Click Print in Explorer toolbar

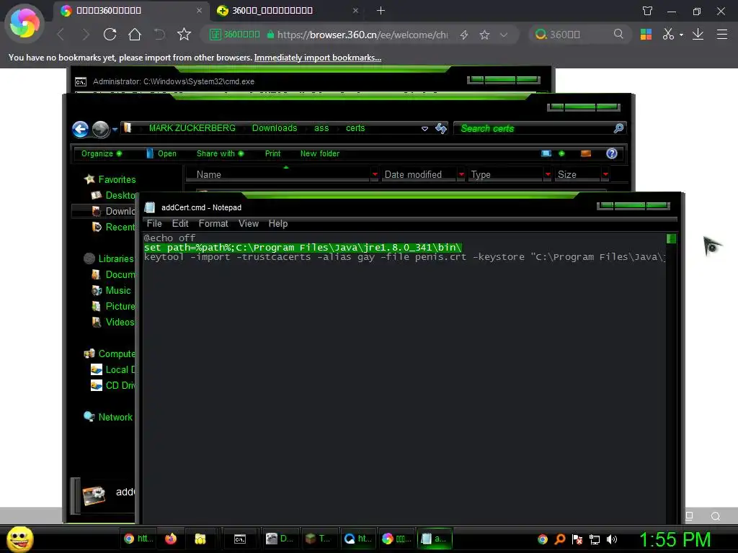272,153
